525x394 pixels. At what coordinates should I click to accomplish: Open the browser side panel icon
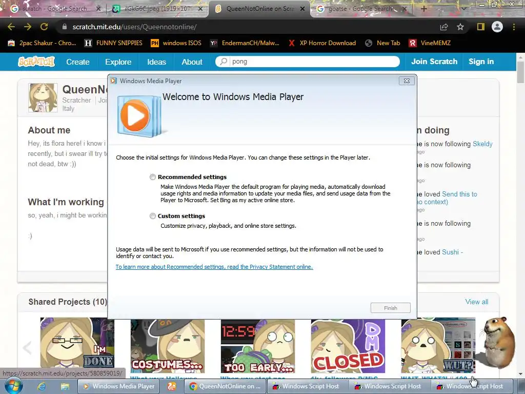pyautogui.click(x=481, y=27)
